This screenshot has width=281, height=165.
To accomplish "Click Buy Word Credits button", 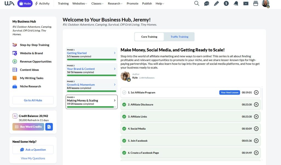I will pyautogui.click(x=28, y=127).
